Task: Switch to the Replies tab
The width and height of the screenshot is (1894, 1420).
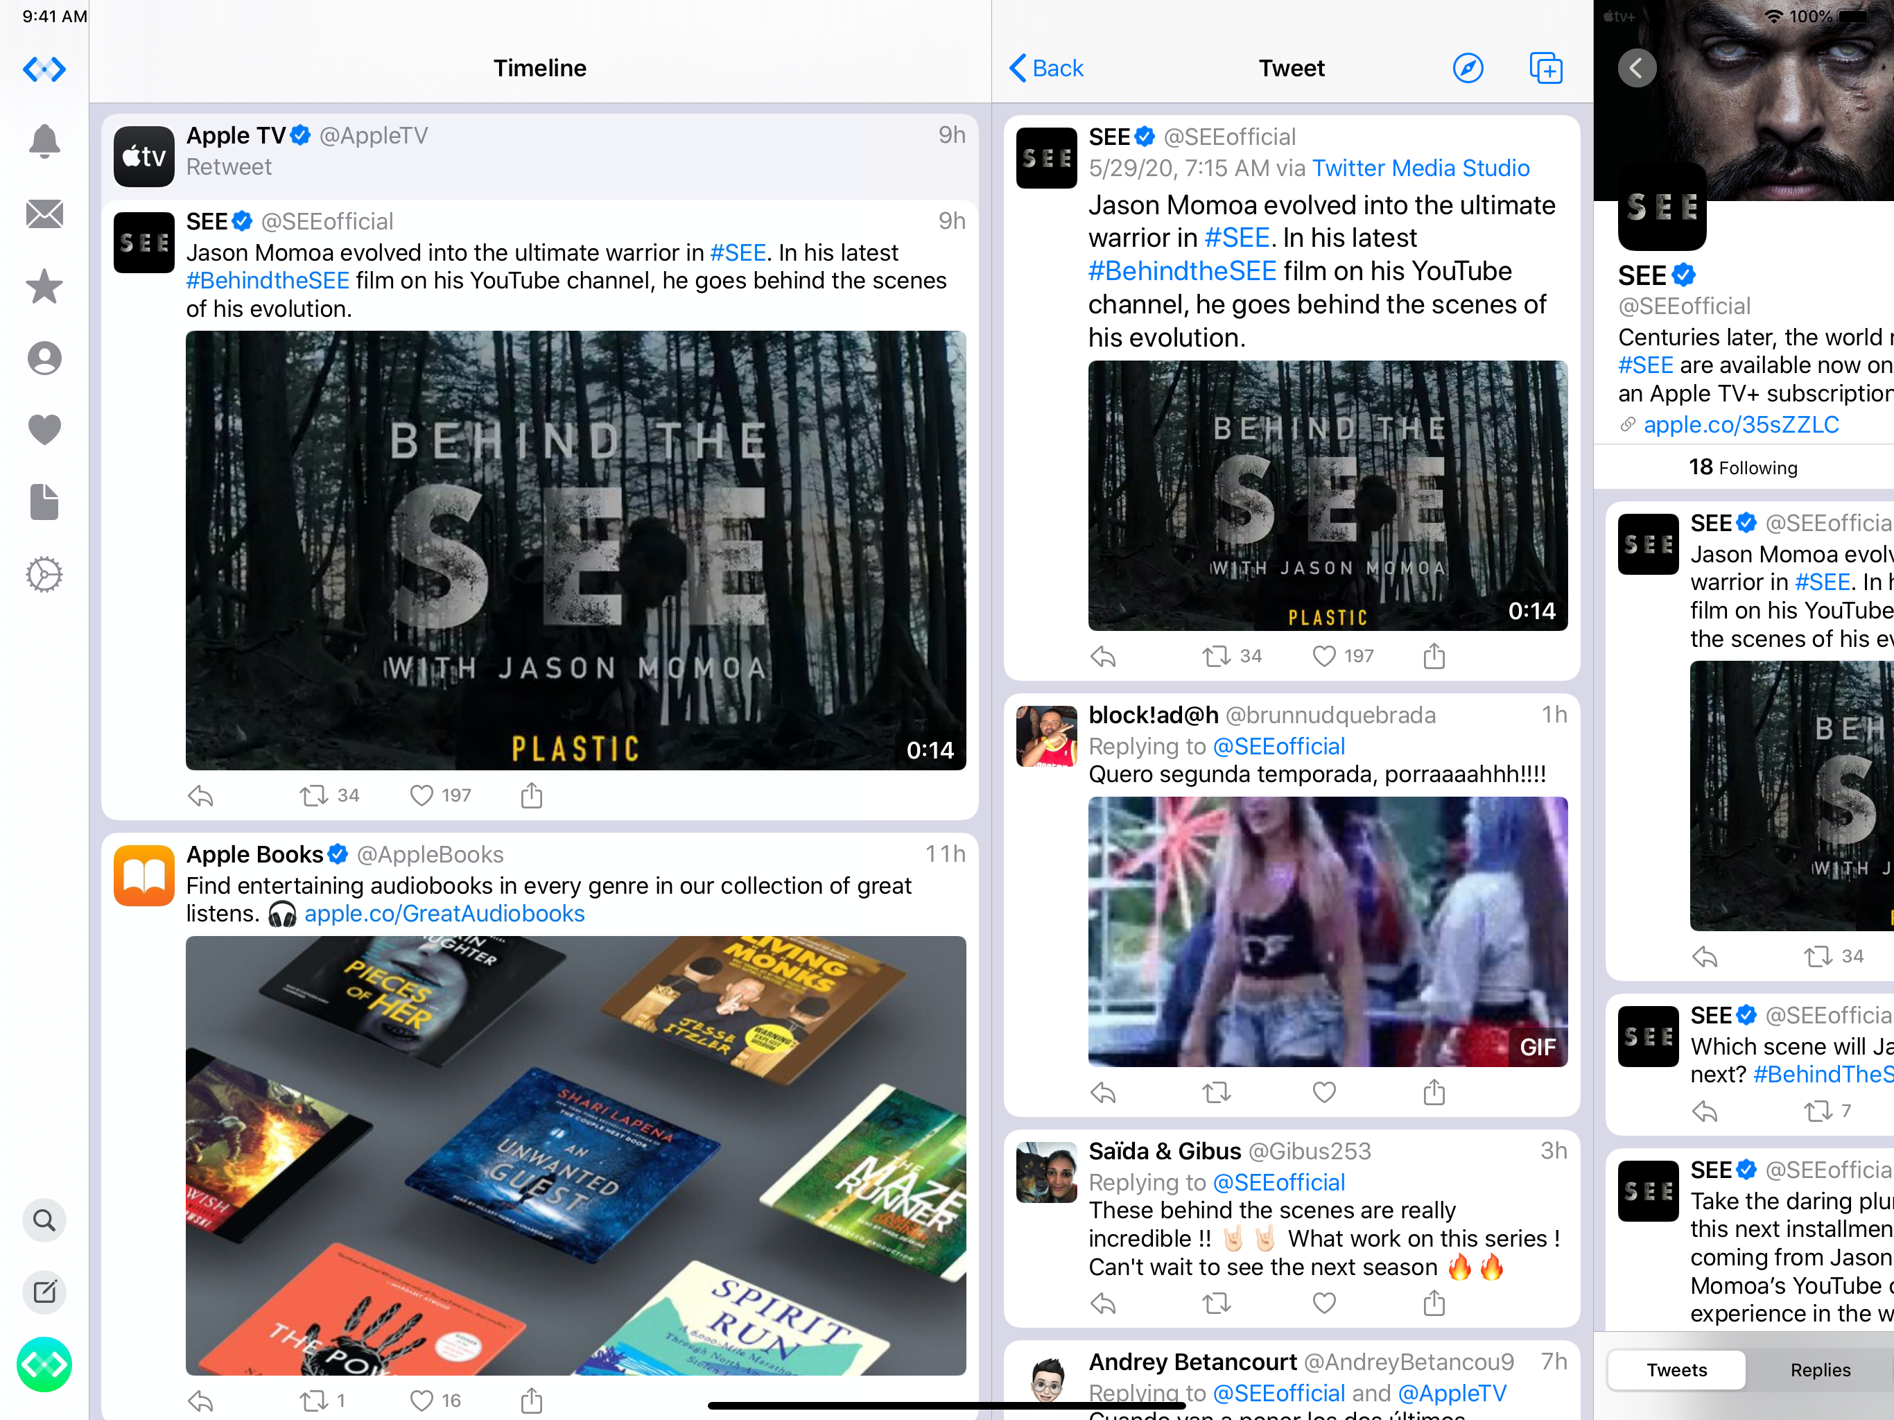Action: pyautogui.click(x=1820, y=1369)
